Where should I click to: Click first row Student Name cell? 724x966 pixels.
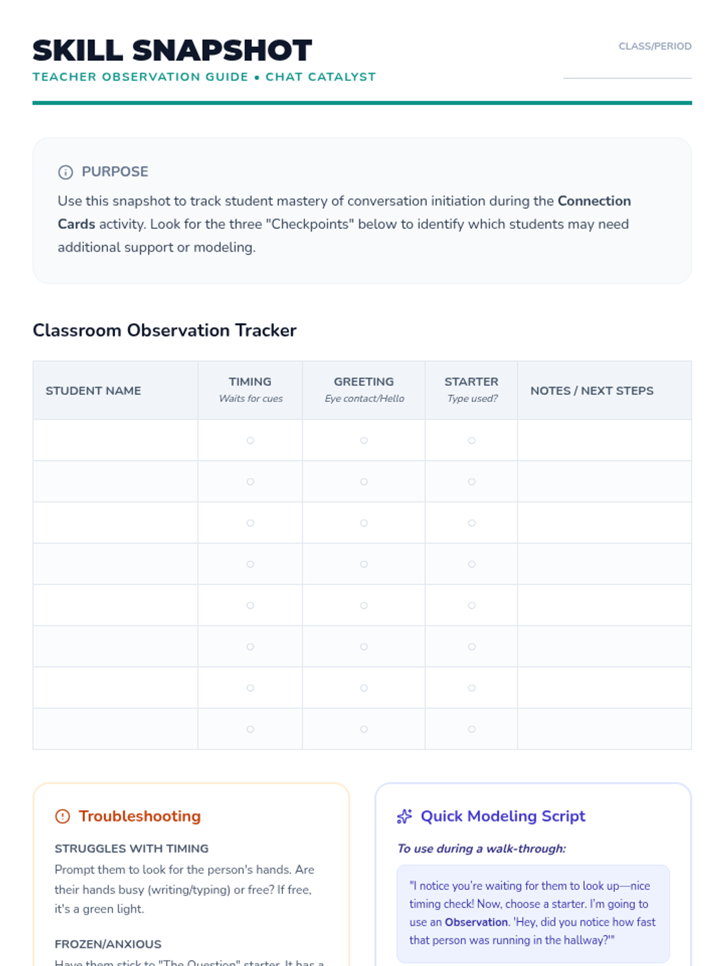click(115, 441)
